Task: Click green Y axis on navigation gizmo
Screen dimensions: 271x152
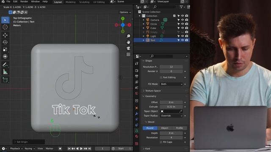Action: [x=123, y=19]
